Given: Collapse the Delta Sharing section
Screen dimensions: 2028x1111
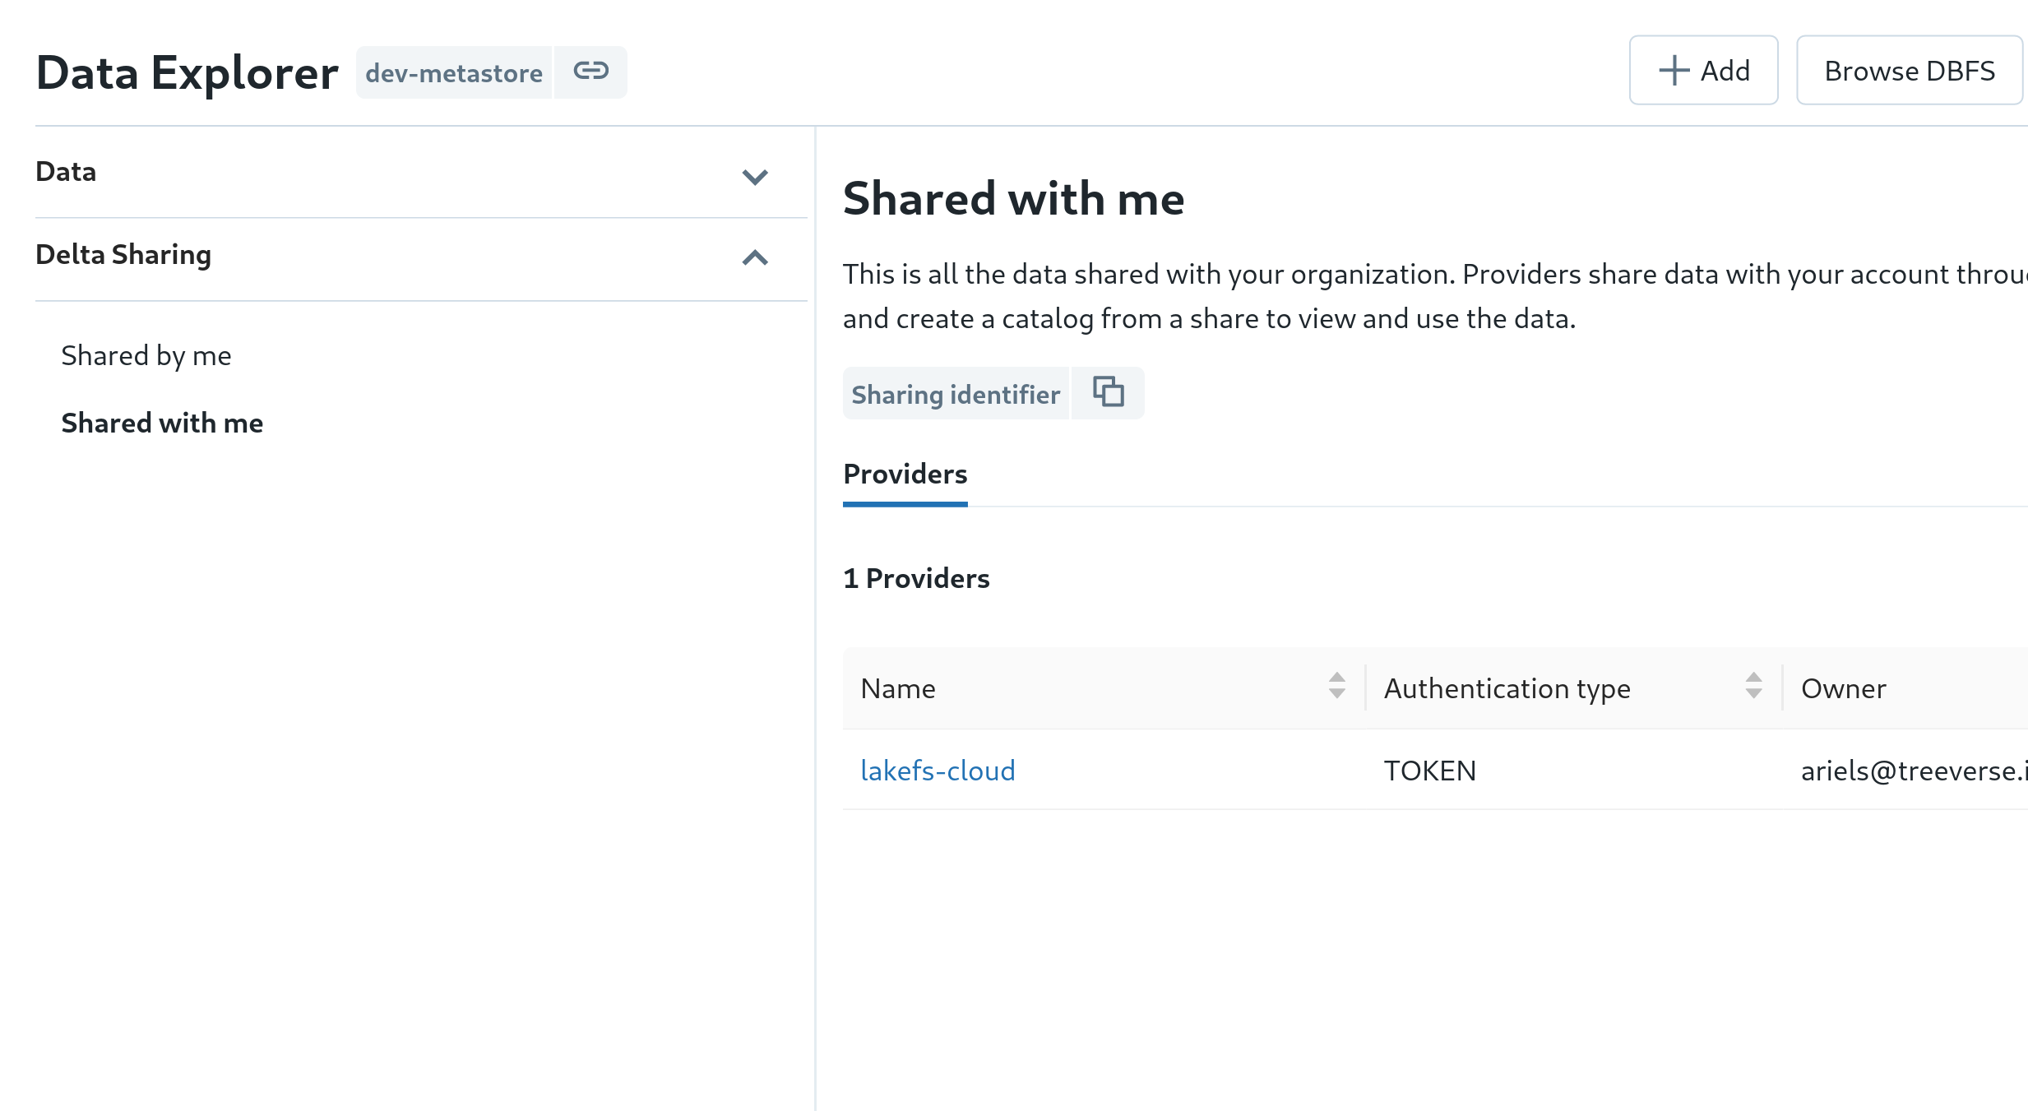Looking at the screenshot, I should (754, 258).
